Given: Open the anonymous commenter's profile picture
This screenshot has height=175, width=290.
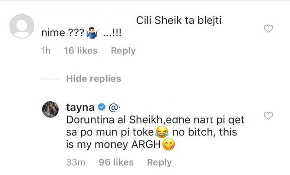Looking at the screenshot, I should 22,24.
